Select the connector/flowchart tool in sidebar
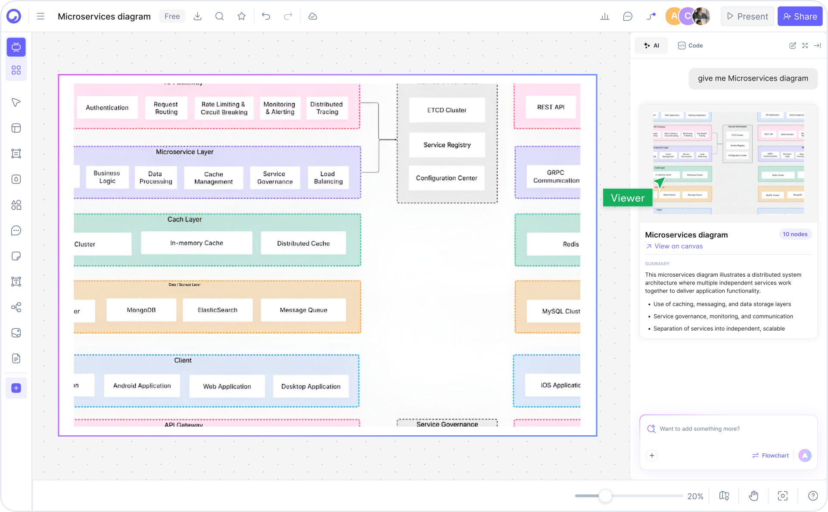This screenshot has width=828, height=512. point(16,307)
